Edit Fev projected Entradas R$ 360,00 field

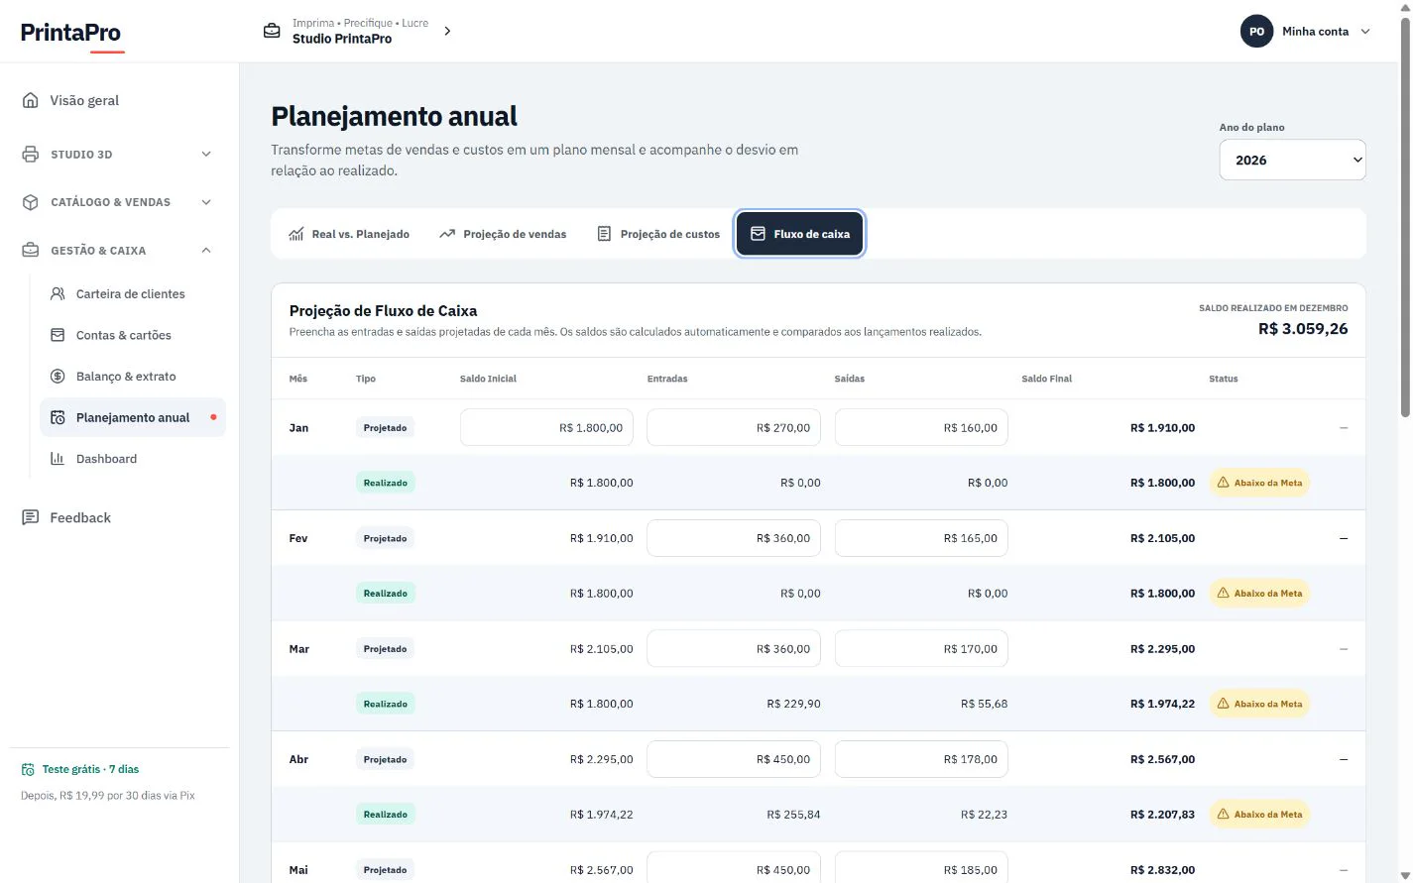click(734, 538)
